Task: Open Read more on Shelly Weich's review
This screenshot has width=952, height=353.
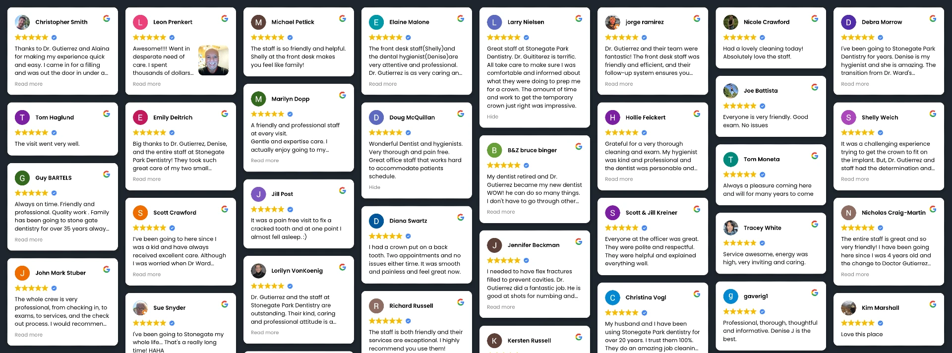Action: [855, 179]
